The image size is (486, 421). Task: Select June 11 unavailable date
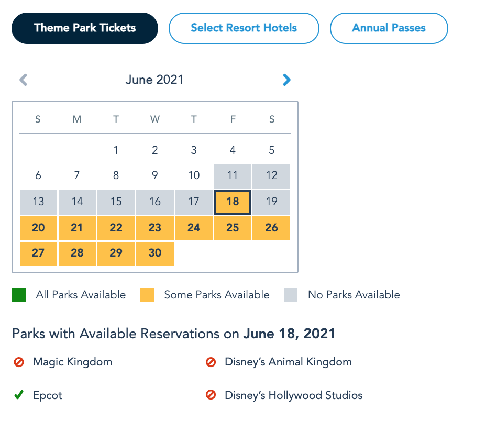tap(233, 176)
